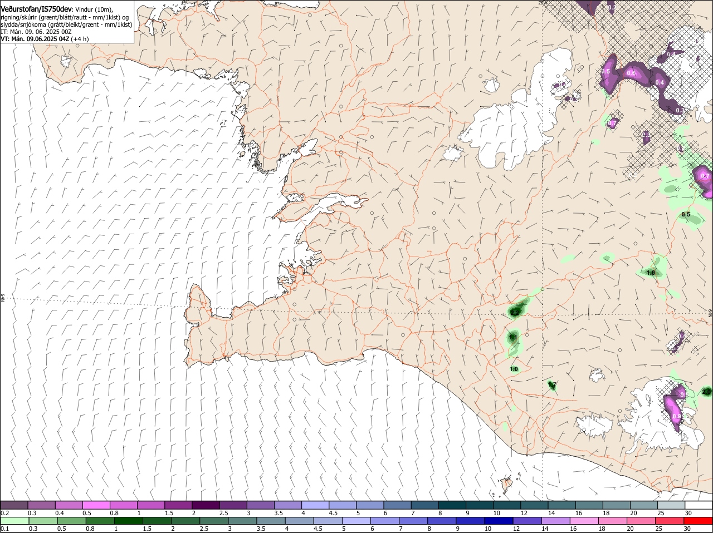The image size is (713, 533).
Task: Select the 0.1 palest green swatch in the bottom legend row
Action: [14, 521]
